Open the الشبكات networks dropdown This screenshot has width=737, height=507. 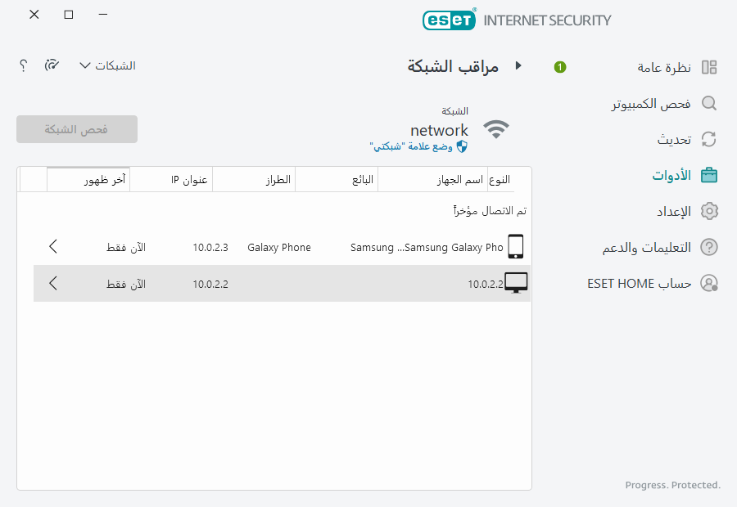tap(107, 65)
